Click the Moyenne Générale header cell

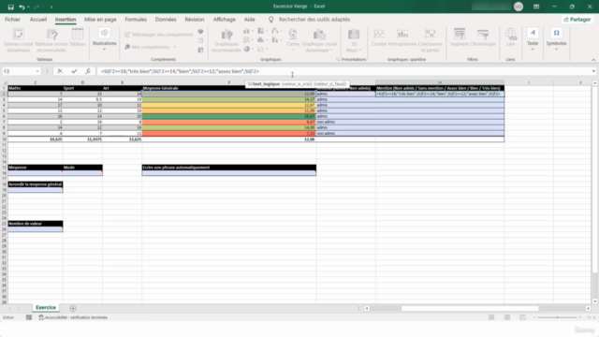coord(228,88)
